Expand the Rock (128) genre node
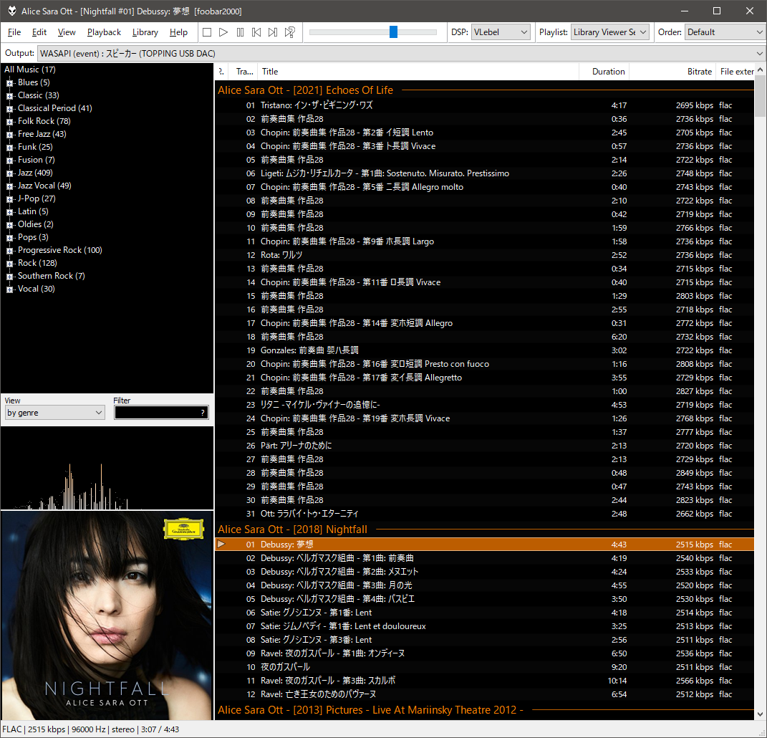This screenshot has width=767, height=738. click(x=9, y=264)
